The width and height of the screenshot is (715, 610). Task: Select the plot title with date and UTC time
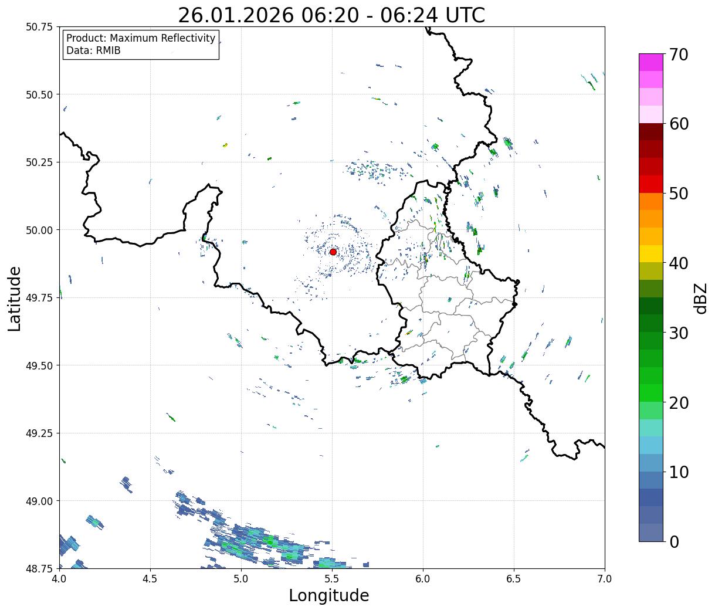(331, 15)
